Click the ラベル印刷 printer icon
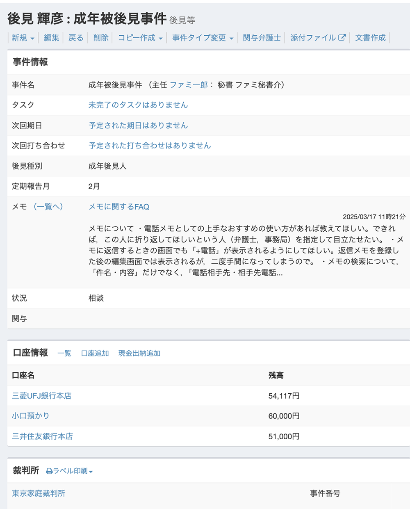The width and height of the screenshot is (410, 509). pos(49,471)
